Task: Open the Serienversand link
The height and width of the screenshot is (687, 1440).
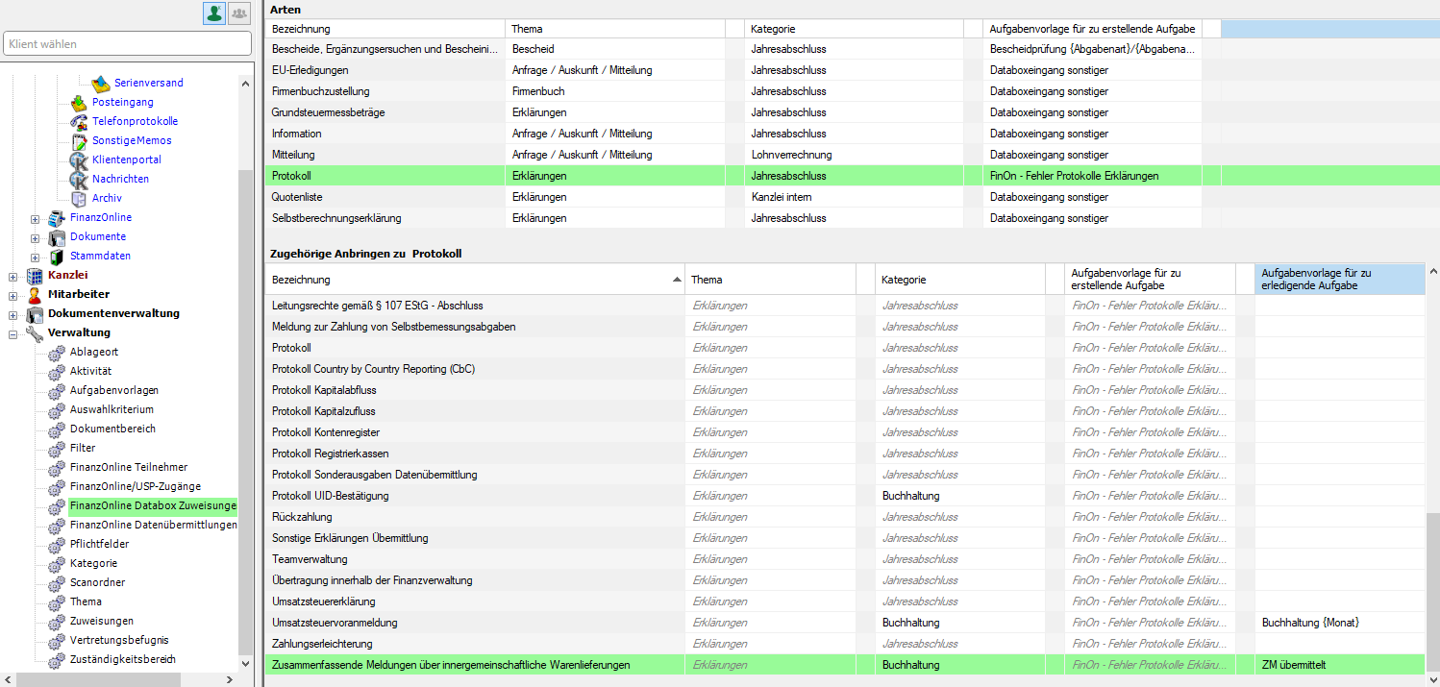Action: [148, 83]
